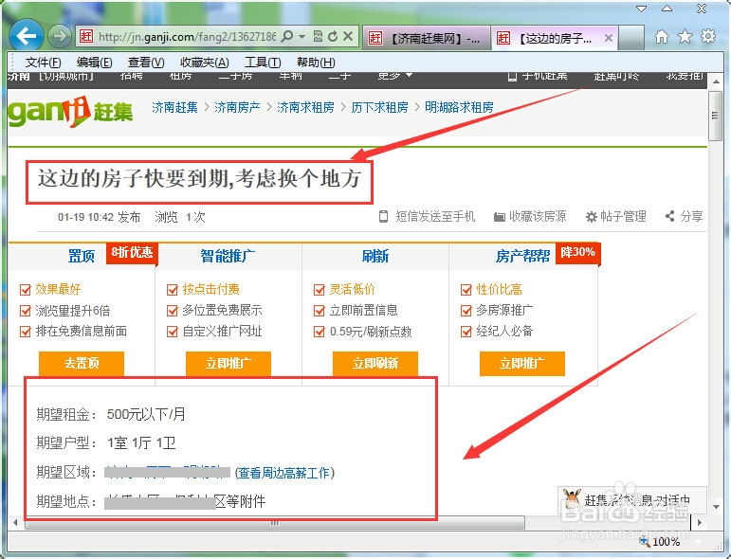Screen dimensions: 731x559
Task: Open the 更多 dropdown in top nav
Action: point(394,76)
